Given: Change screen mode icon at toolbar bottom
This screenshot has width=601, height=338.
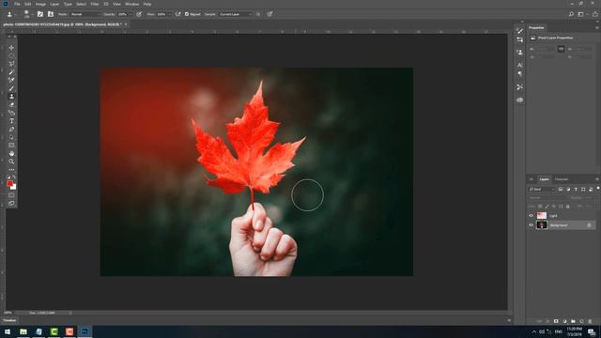Looking at the screenshot, I should pos(11,203).
